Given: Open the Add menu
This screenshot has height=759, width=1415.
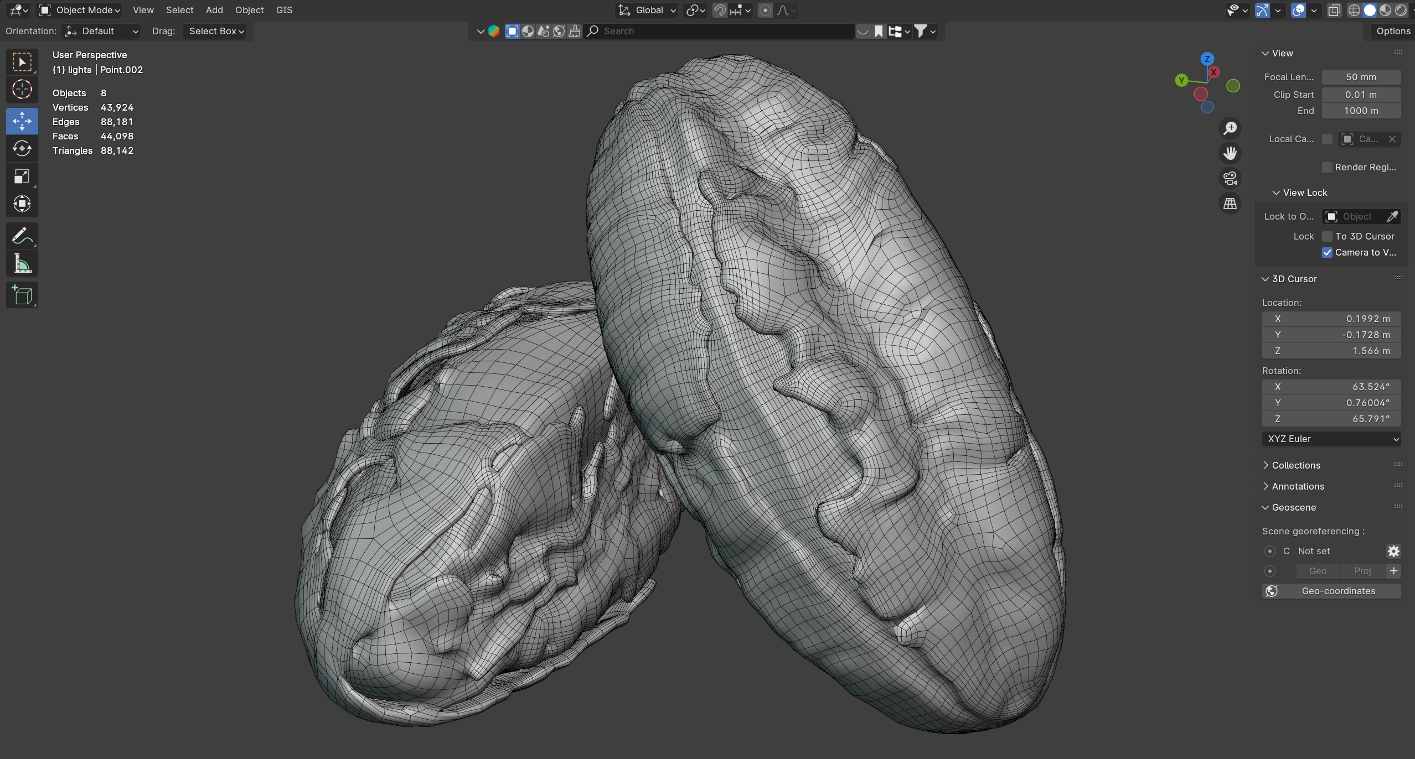Looking at the screenshot, I should (214, 10).
